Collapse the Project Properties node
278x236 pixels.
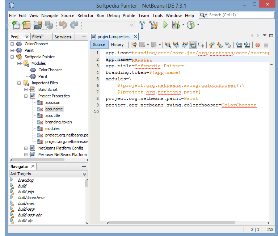[x=26, y=96]
